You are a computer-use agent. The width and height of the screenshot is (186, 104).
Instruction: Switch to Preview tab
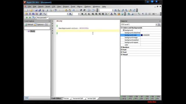click(66, 99)
